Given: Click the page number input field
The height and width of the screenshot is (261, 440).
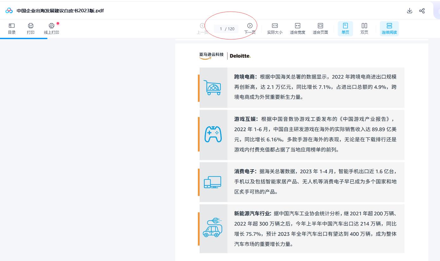Looking at the screenshot, I should pos(226,29).
